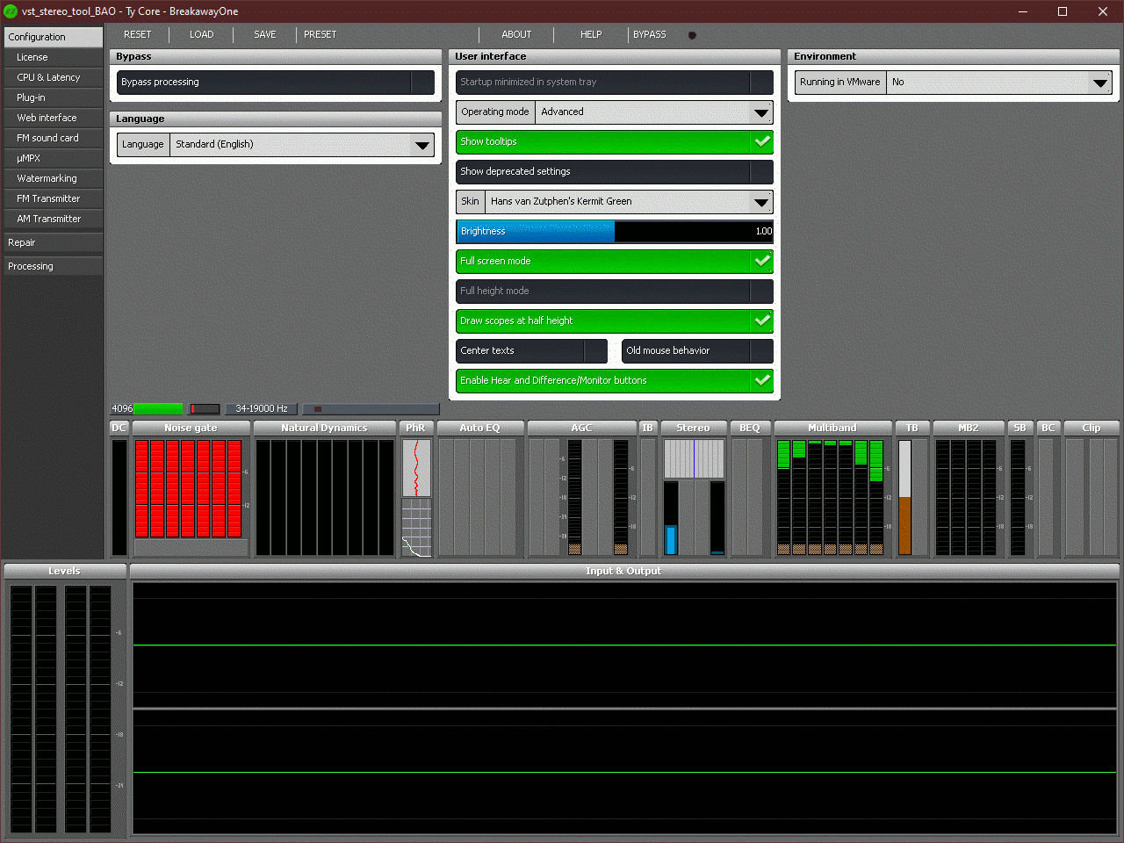This screenshot has height=843, width=1124.
Task: Open µMPX settings
Action: pyautogui.click(x=54, y=158)
